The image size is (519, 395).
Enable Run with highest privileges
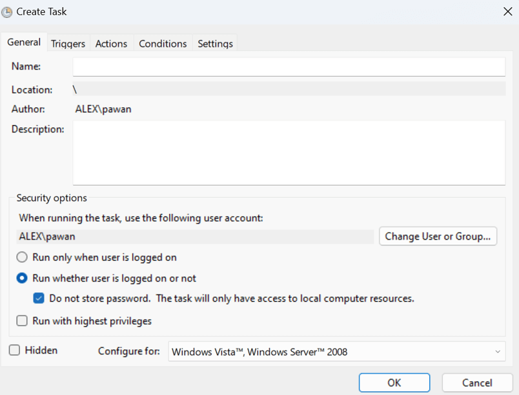click(x=22, y=320)
